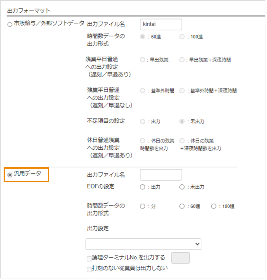Choose the 基準外時間＋深夜時間 radio option
The image size is (267, 280).
[182, 91]
